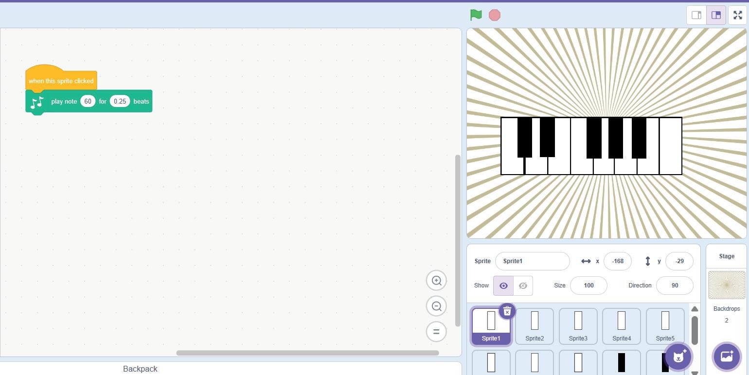Screen dimensions: 749x375
Task: Select Sprite4 thumbnail in sprite list
Action: tap(622, 326)
